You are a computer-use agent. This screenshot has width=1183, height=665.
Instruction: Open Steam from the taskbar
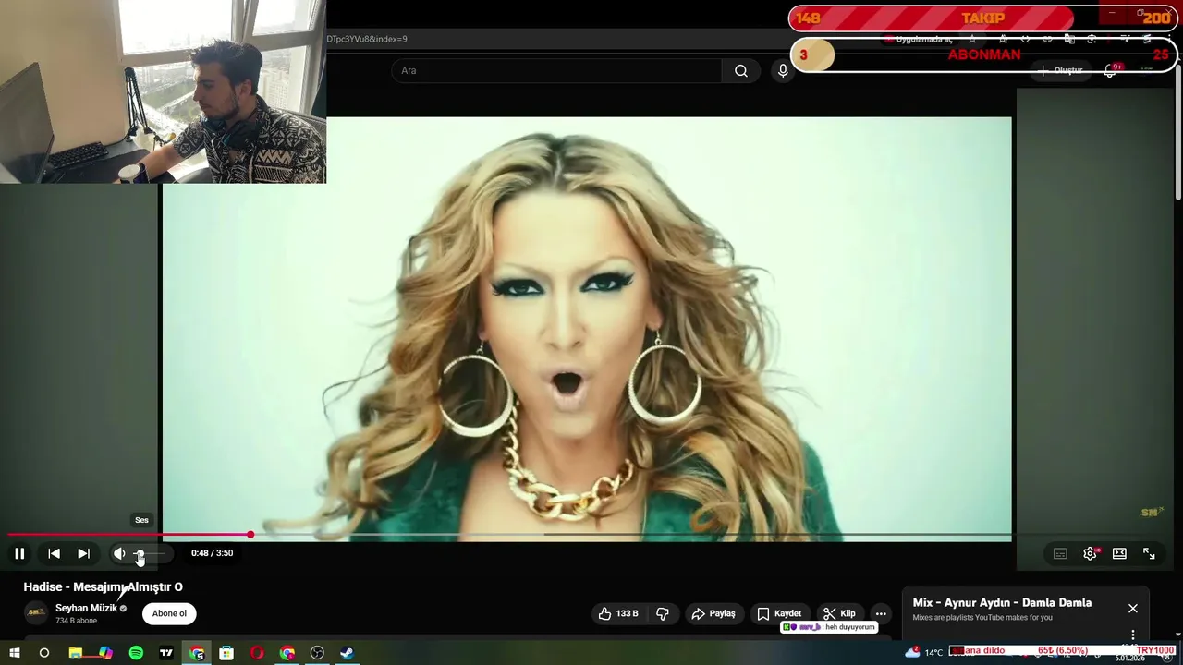[347, 653]
